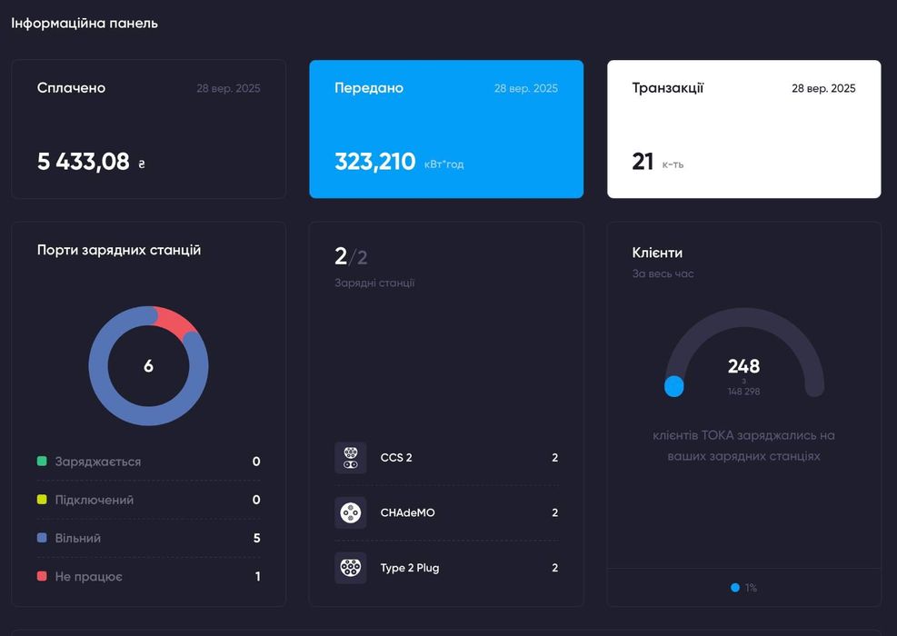Click the Вільний ports legend row
Image resolution: width=897 pixels, height=636 pixels.
pyautogui.click(x=149, y=538)
